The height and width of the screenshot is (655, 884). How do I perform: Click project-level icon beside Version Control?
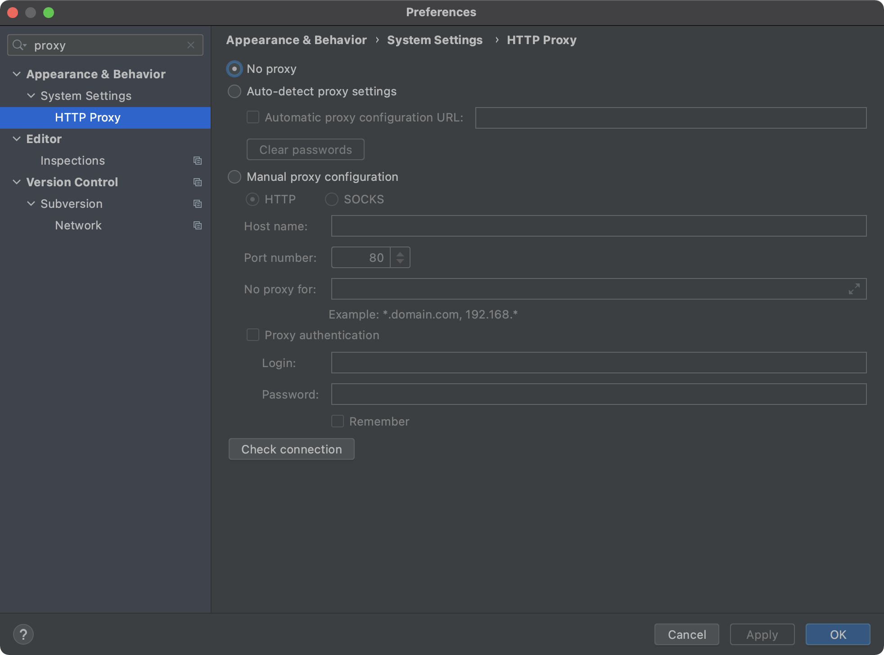[x=197, y=182]
